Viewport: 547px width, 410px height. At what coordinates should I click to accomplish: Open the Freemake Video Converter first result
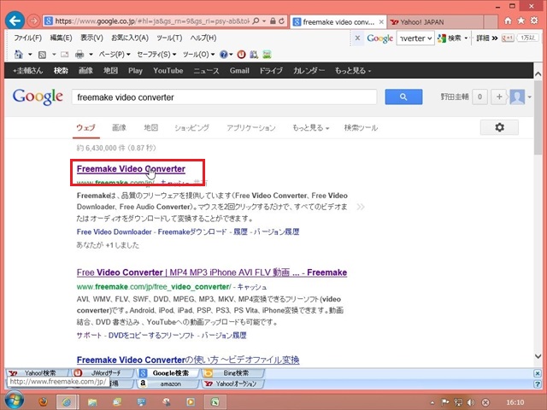pyautogui.click(x=131, y=169)
